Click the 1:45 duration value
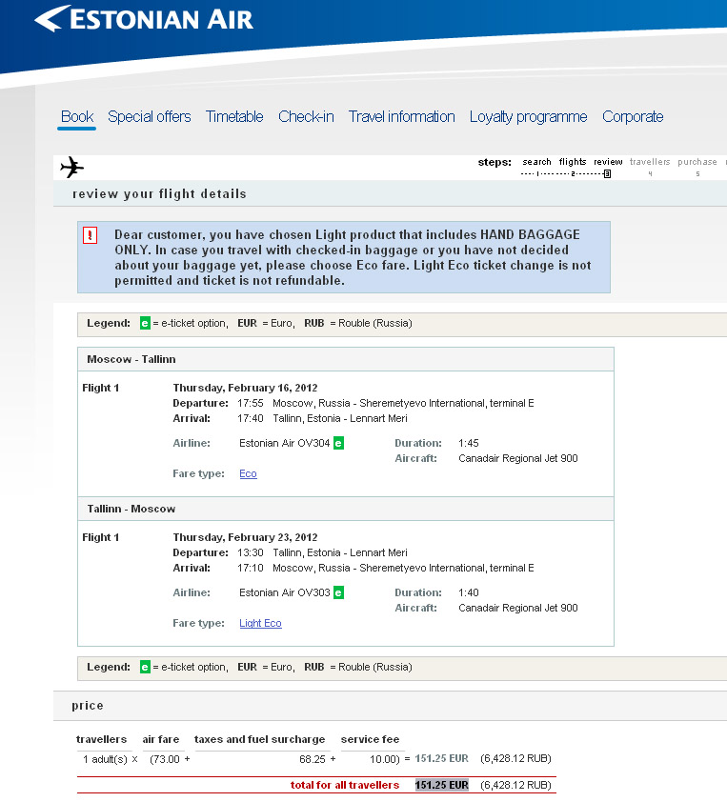Screen dimensions: 727x802 [469, 443]
